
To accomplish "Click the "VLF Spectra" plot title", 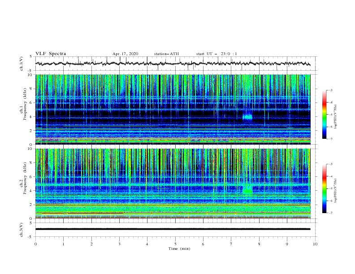I will [51, 54].
